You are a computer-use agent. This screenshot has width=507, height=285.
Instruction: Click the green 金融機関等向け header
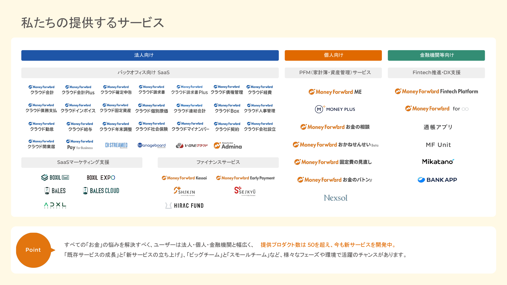[x=436, y=55]
